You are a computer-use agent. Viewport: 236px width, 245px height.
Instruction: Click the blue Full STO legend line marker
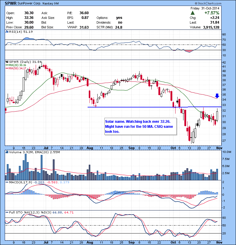(7, 213)
